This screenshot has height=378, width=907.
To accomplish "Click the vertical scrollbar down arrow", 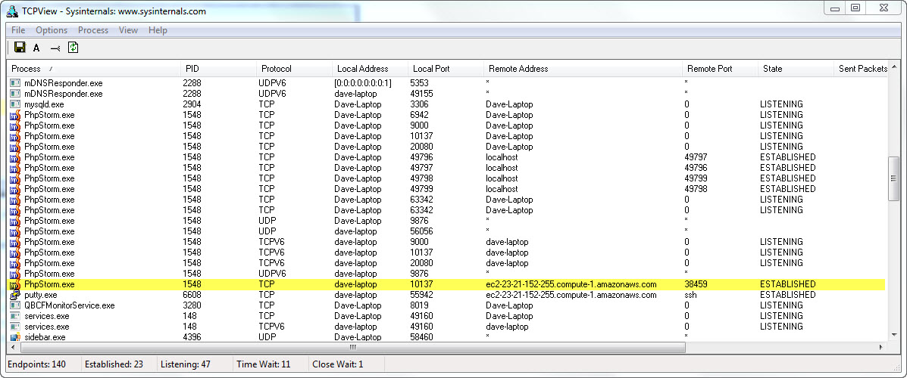I will click(x=893, y=336).
